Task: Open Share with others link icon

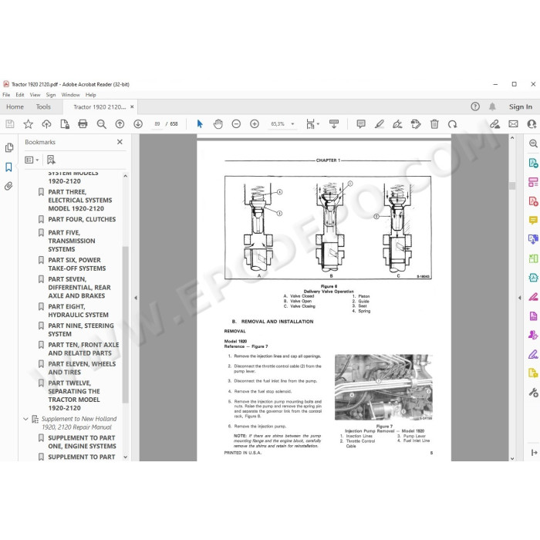Action: (x=495, y=124)
